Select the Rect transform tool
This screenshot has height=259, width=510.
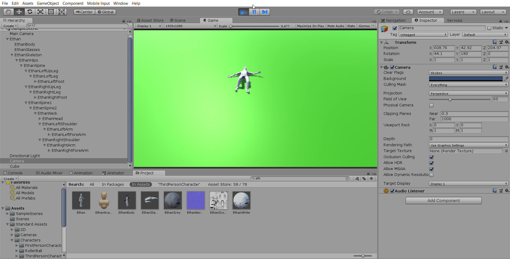(x=51, y=12)
